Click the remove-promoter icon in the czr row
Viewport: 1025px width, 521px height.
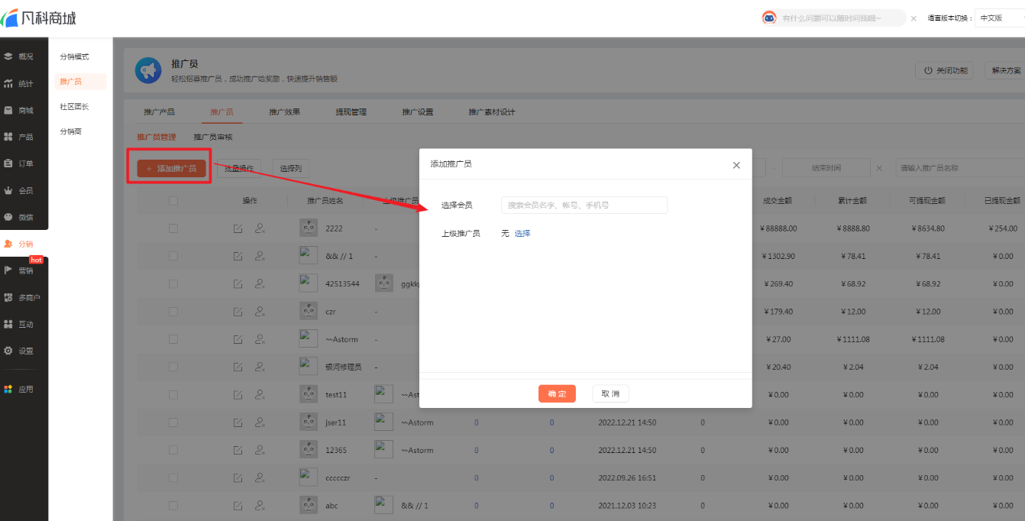click(x=260, y=312)
